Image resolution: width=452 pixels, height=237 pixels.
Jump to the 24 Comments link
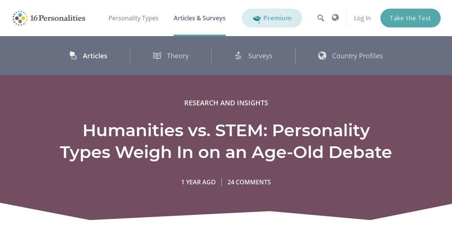tap(249, 182)
